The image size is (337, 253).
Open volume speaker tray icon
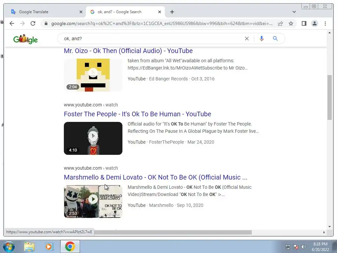(304, 247)
